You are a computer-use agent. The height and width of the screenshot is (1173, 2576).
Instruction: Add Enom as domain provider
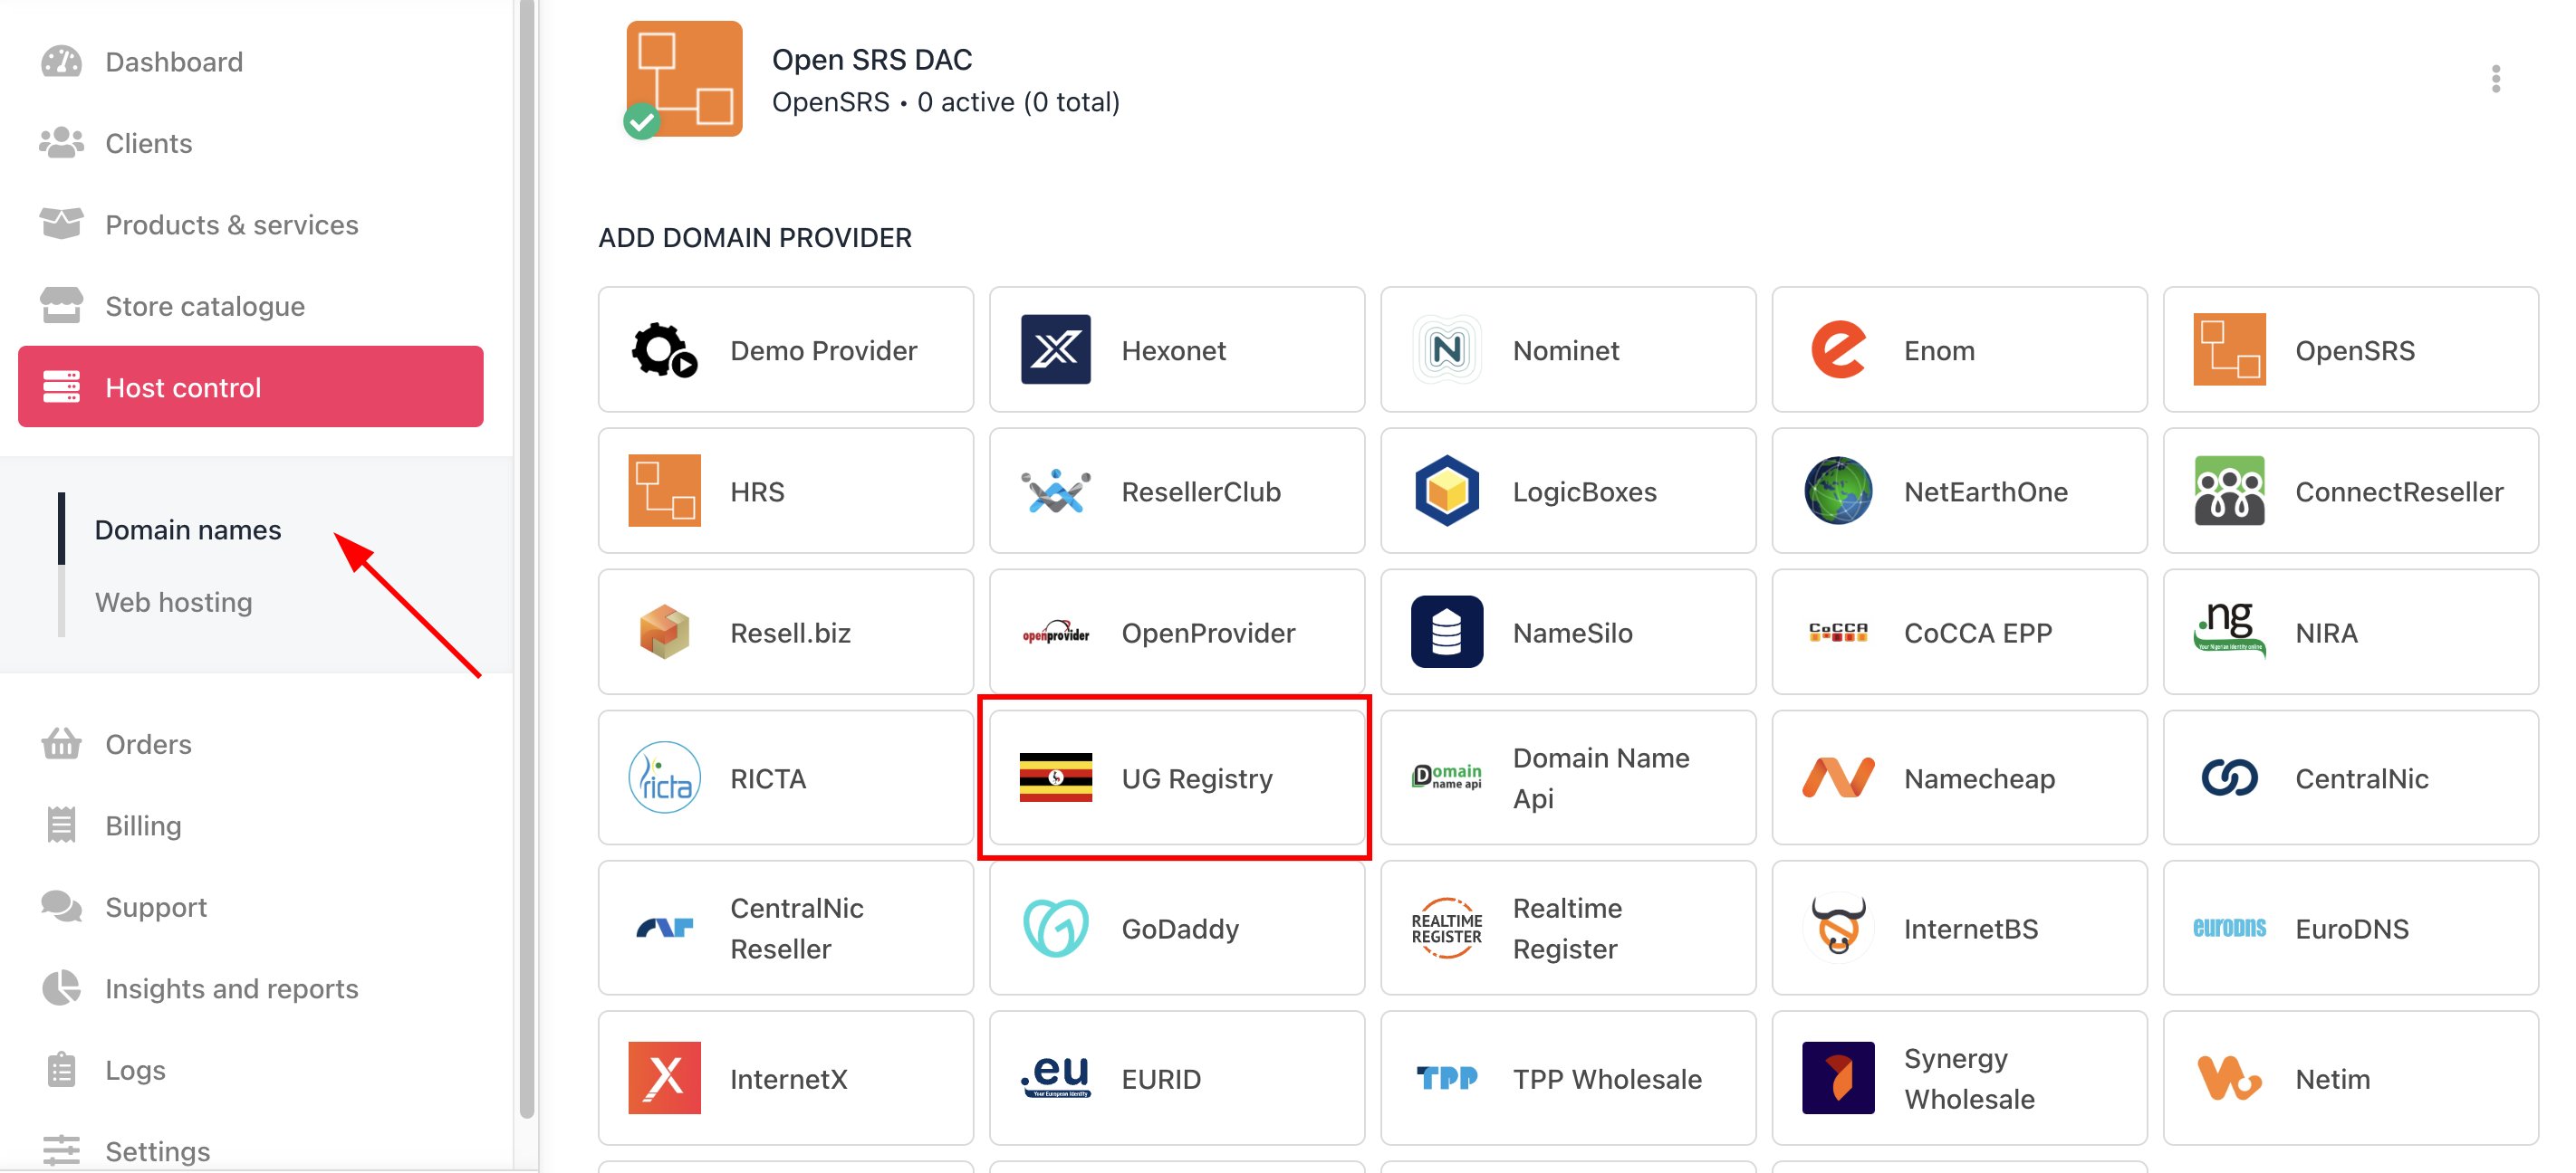1959,349
